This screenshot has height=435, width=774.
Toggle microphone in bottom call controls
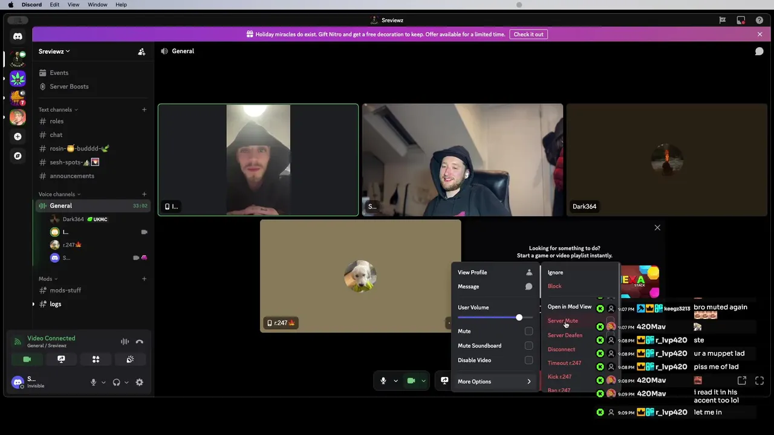[383, 381]
